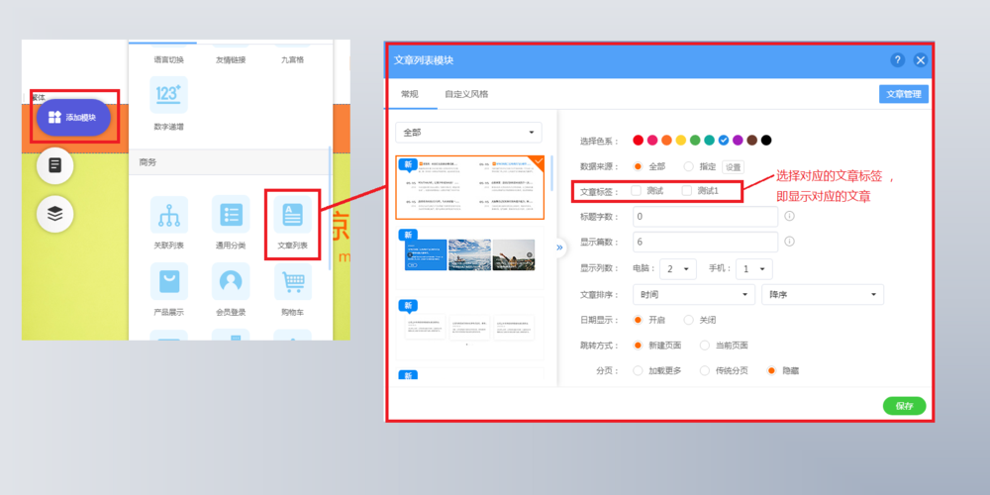Pick the red color swatch
Viewport: 990px width, 495px height.
click(x=639, y=141)
